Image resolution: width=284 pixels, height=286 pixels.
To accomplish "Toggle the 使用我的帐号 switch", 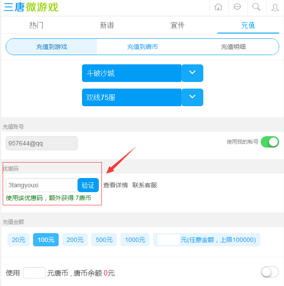I will (270, 142).
